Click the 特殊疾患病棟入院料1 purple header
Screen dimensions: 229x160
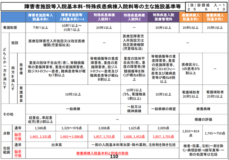104,17
